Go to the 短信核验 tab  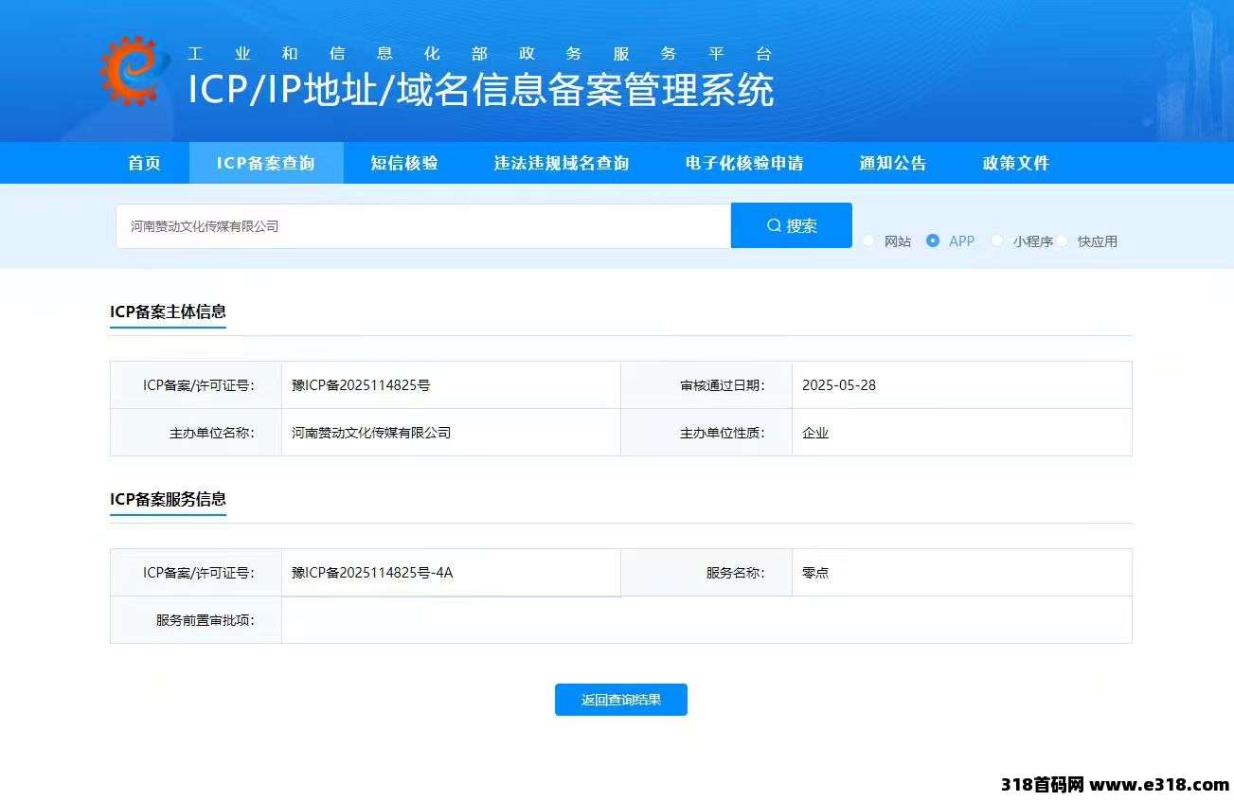[x=404, y=163]
